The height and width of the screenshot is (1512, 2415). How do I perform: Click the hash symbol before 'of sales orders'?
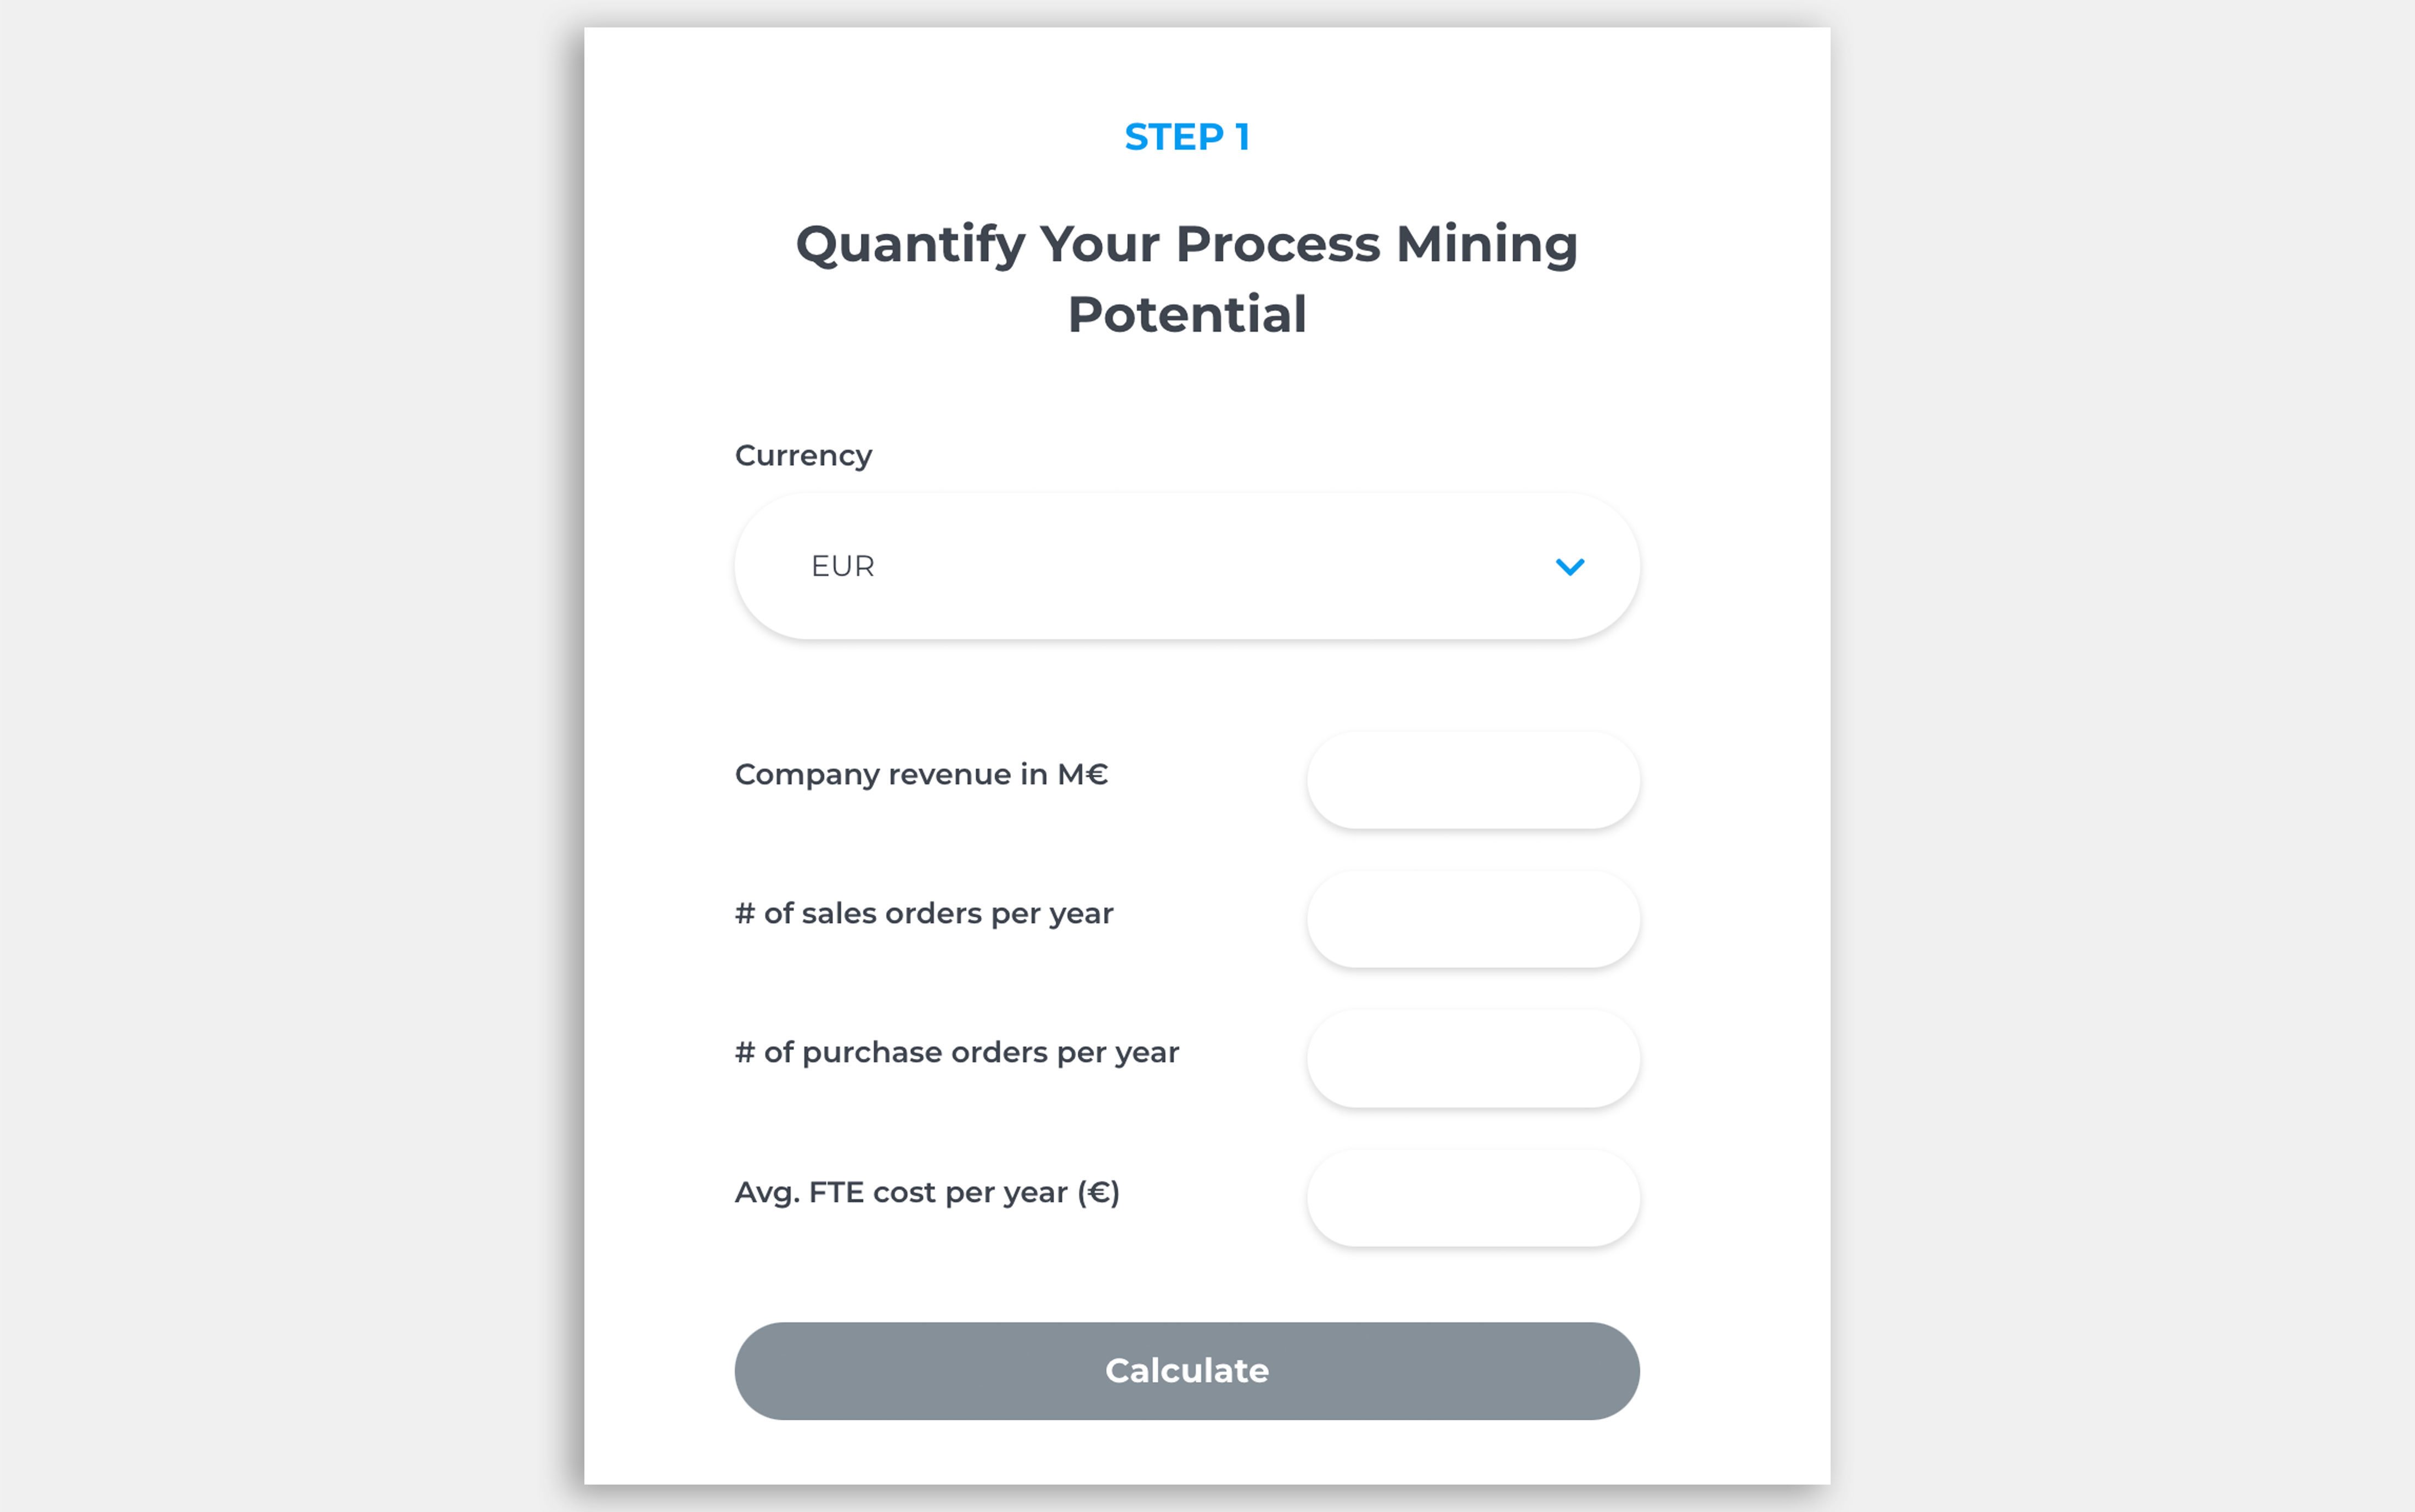(745, 913)
